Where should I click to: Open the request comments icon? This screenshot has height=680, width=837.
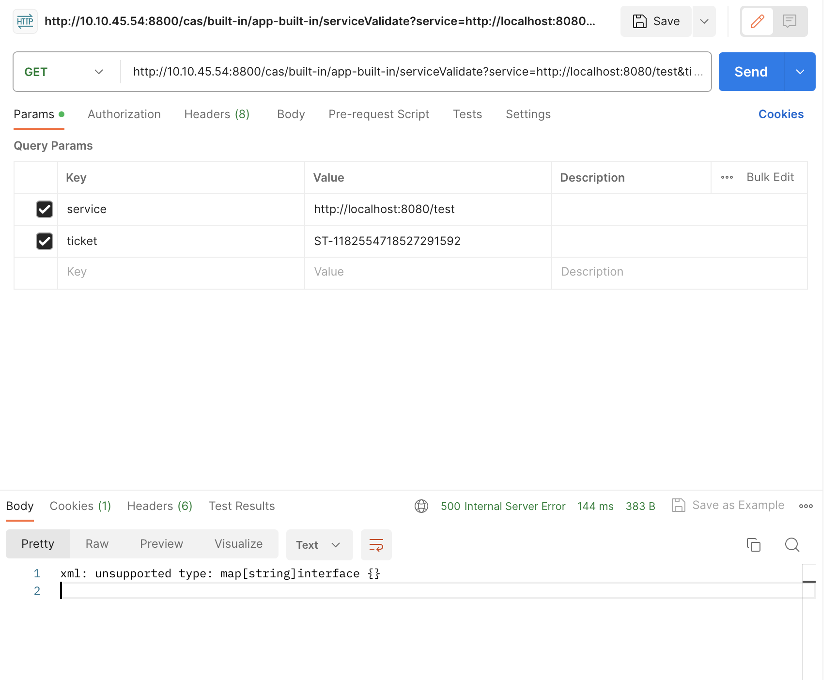pos(790,21)
